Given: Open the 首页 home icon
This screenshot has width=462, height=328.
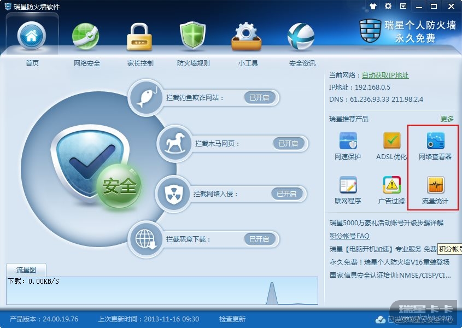Looking at the screenshot, I should 32,36.
